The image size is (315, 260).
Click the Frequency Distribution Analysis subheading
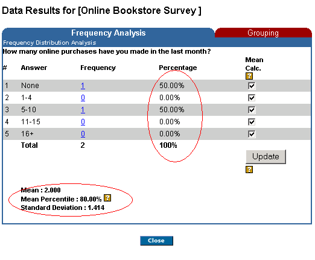pos(49,43)
